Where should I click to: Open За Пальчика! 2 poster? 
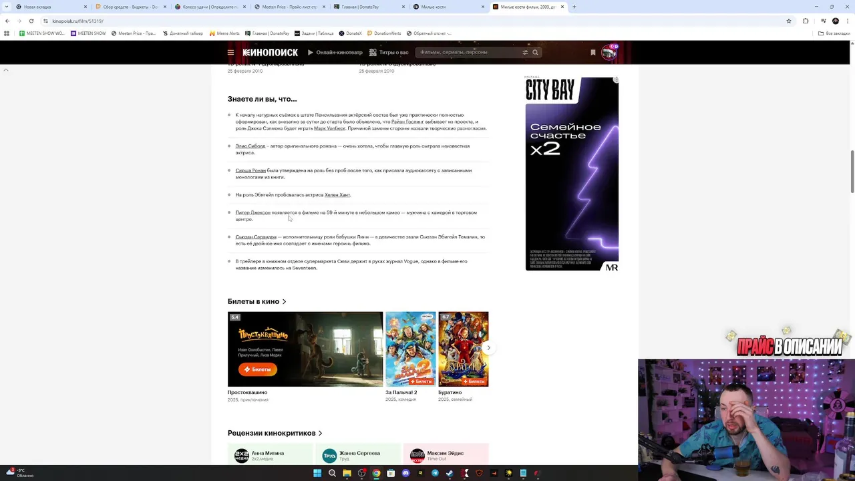tap(410, 349)
